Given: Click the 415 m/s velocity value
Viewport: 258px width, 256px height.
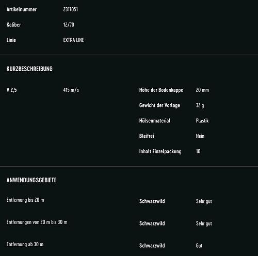Looking at the screenshot, I should 71,90.
